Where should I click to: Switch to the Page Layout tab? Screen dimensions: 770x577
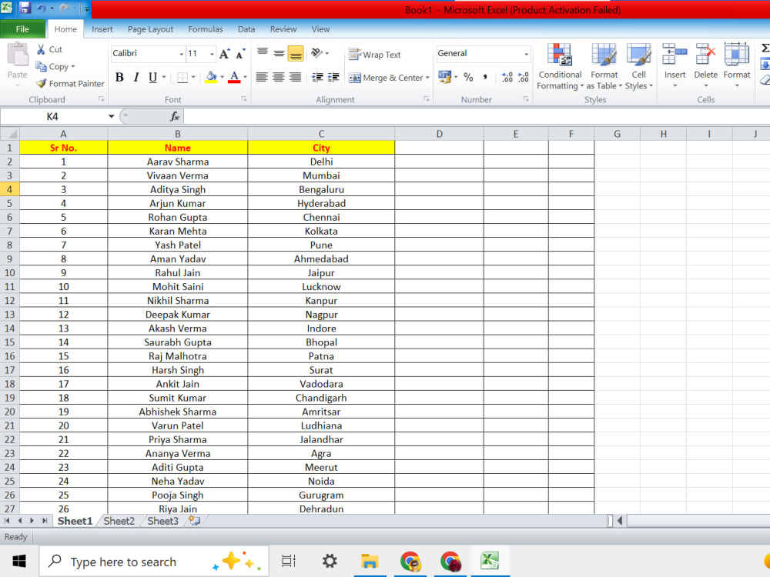tap(150, 29)
